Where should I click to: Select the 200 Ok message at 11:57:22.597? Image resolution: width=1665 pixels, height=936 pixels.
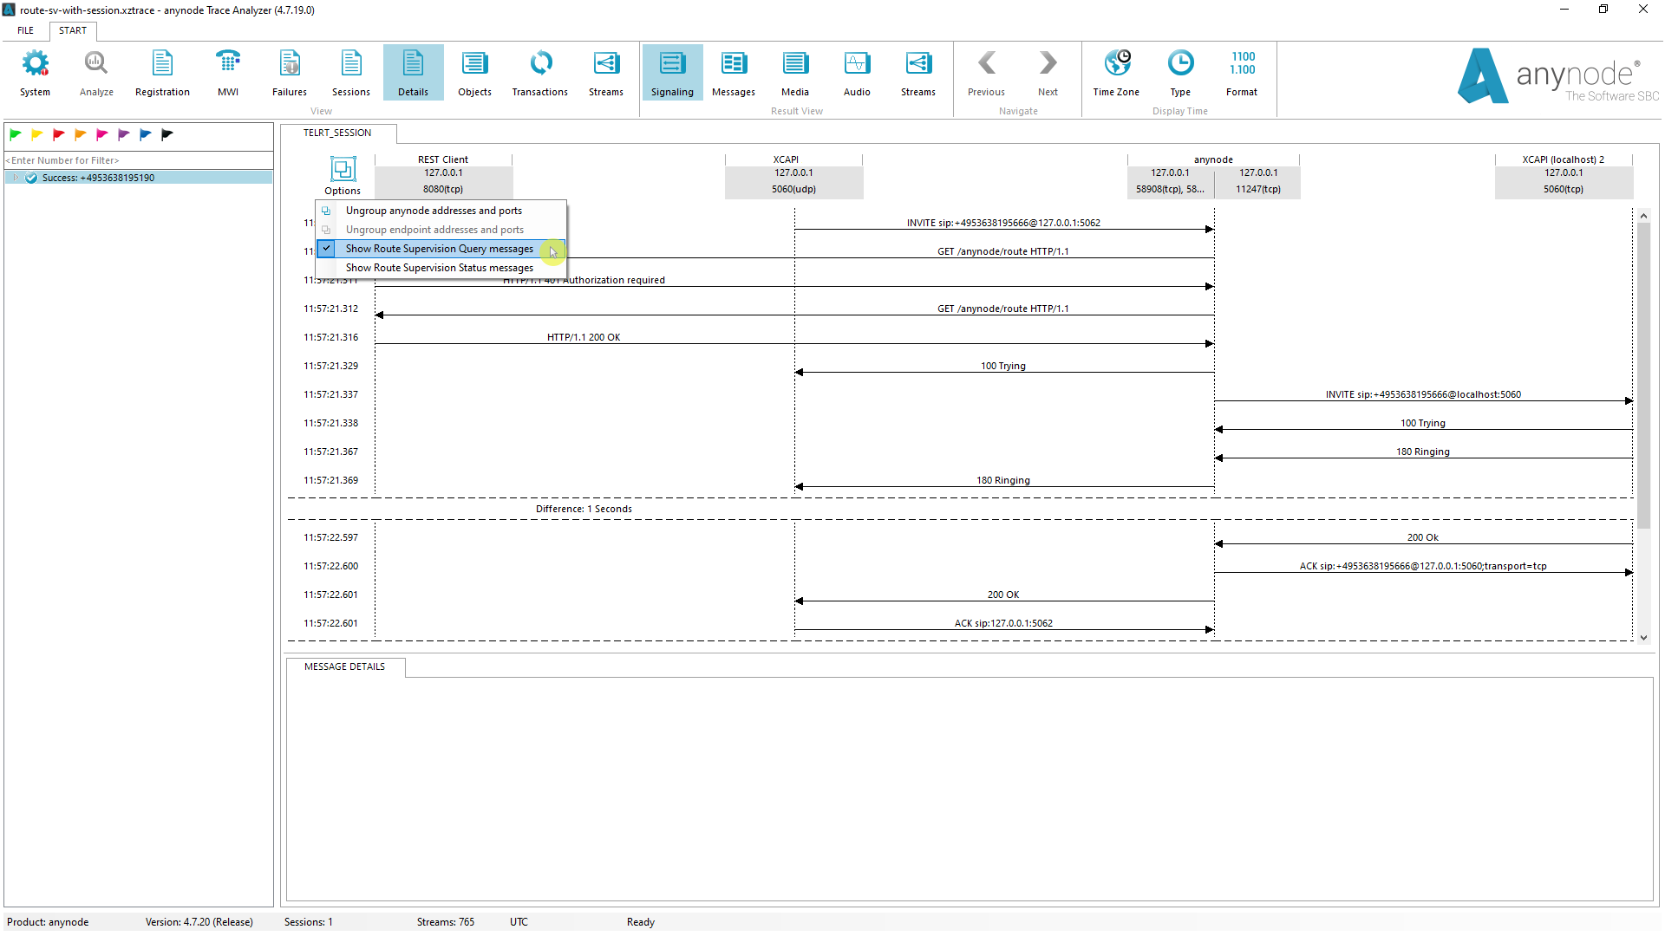point(1423,537)
